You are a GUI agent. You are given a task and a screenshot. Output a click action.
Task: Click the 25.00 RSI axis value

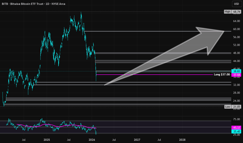236,135
